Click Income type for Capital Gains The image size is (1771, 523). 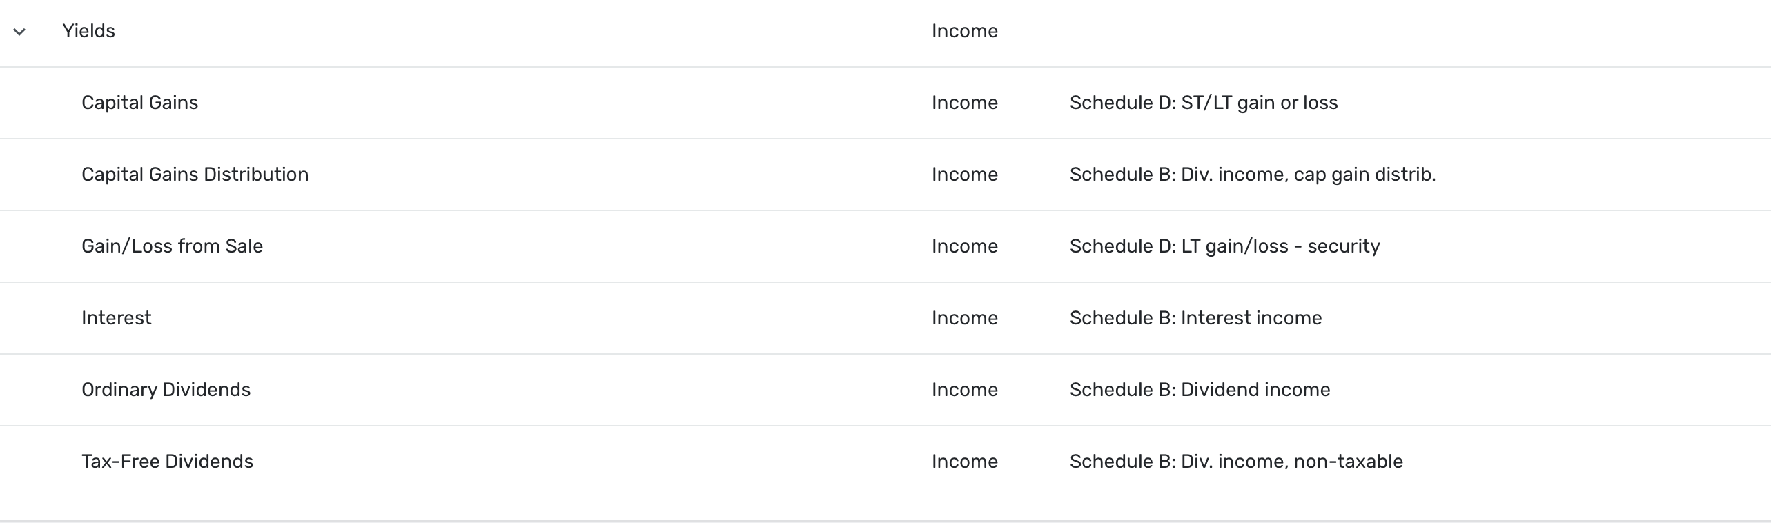coord(964,102)
